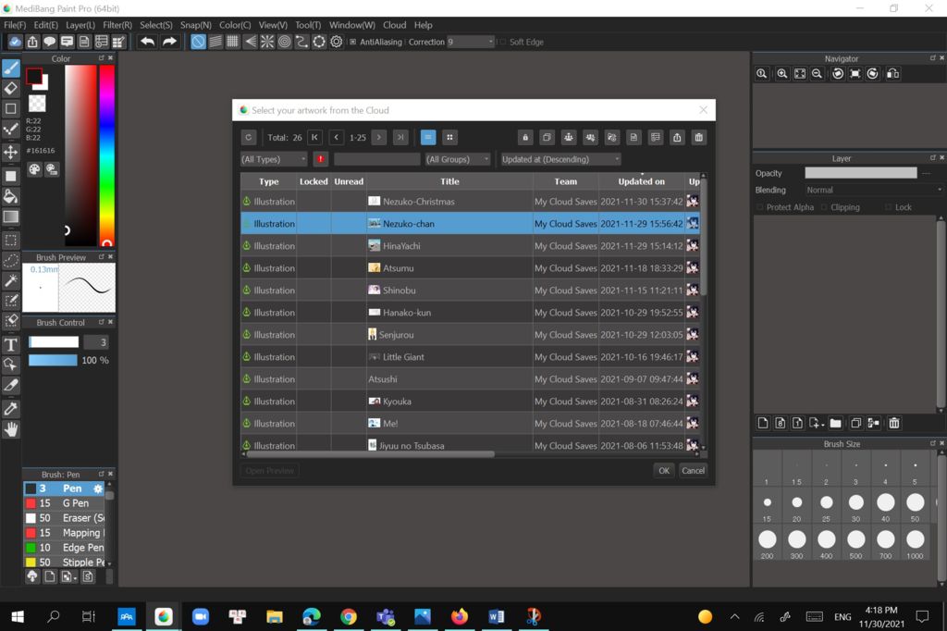The width and height of the screenshot is (947, 631).
Task: Select the Little Giant artwork row
Action: pyautogui.click(x=470, y=356)
